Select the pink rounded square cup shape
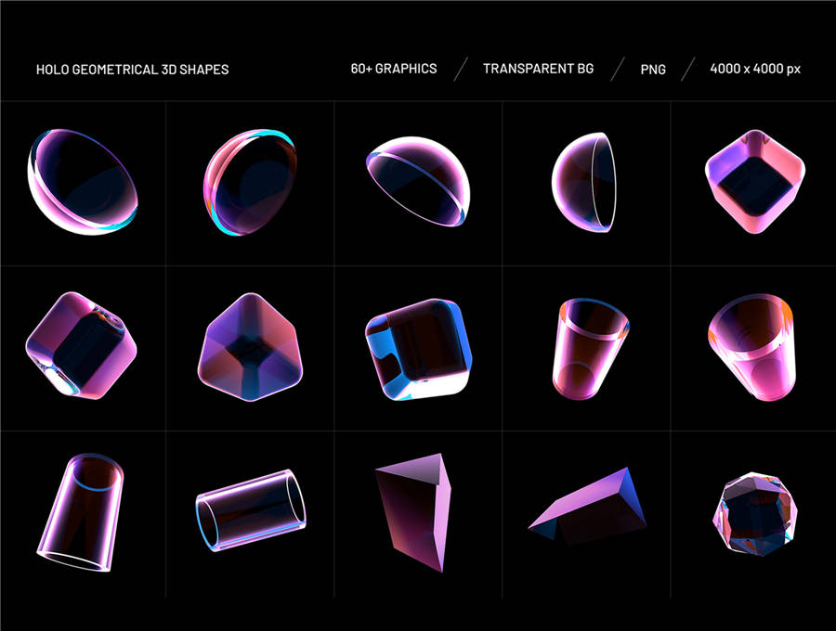The image size is (836, 631). coord(755,182)
